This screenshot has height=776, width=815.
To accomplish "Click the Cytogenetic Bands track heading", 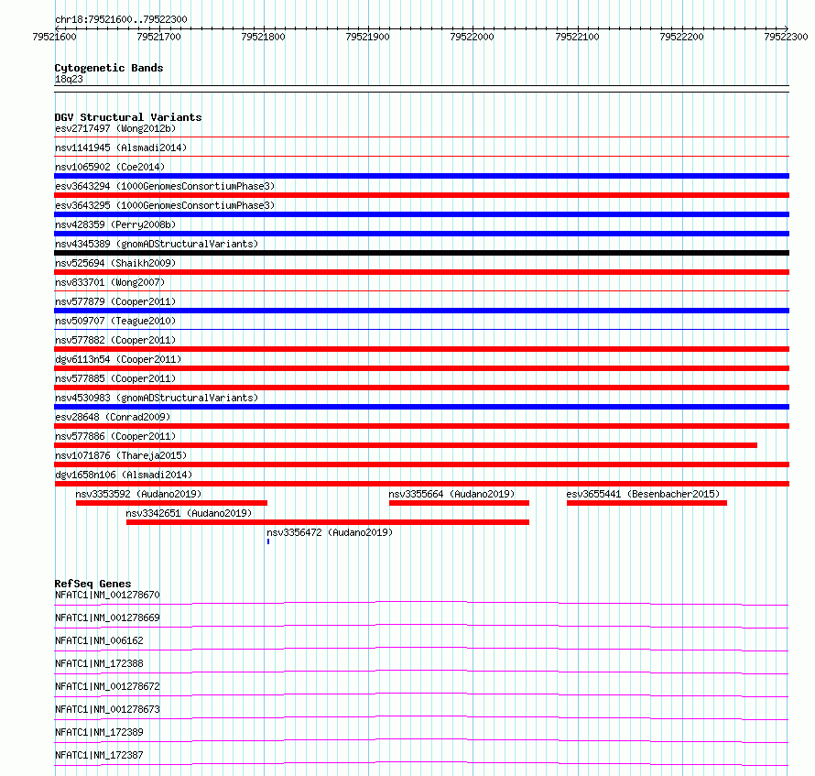I will tap(109, 68).
